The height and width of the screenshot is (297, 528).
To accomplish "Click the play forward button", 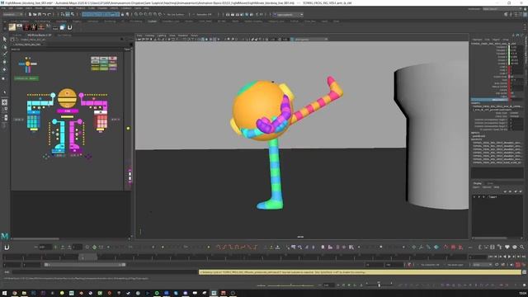I will 509,257.
